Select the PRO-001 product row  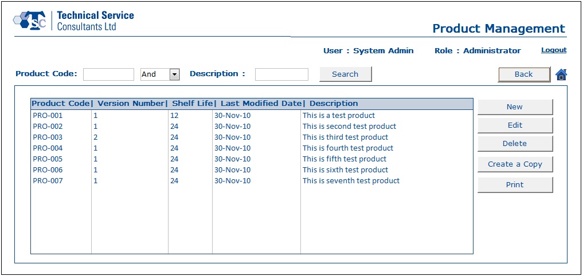point(252,116)
